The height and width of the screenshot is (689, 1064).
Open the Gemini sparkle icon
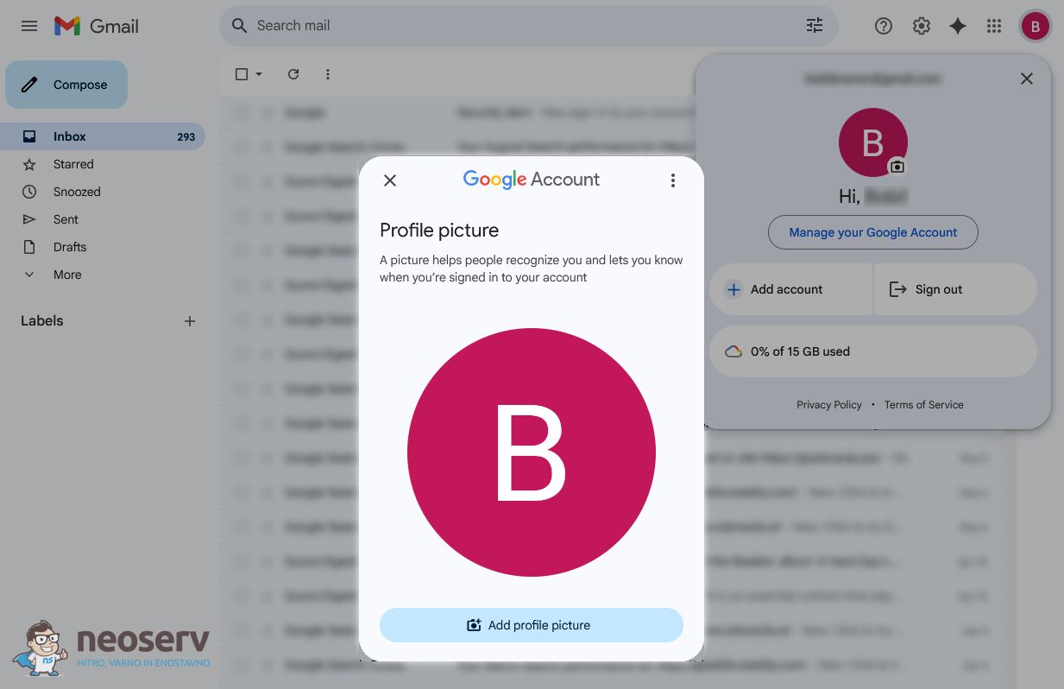click(958, 26)
